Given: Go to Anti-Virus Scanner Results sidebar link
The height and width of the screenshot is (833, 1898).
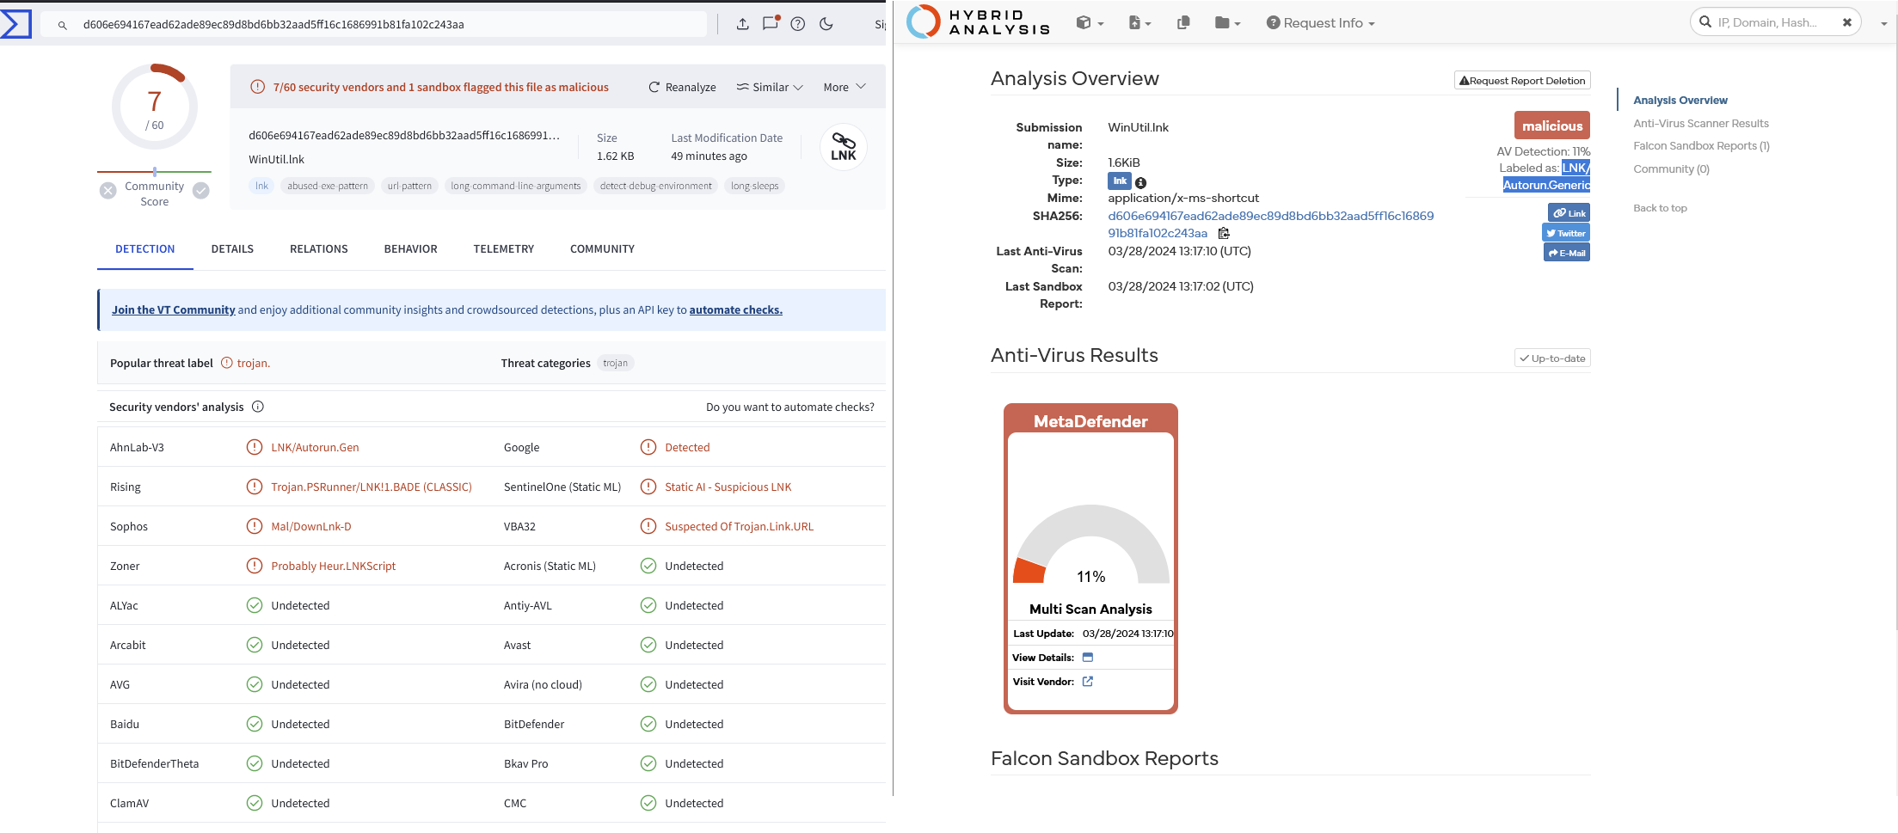Looking at the screenshot, I should [x=1701, y=124].
